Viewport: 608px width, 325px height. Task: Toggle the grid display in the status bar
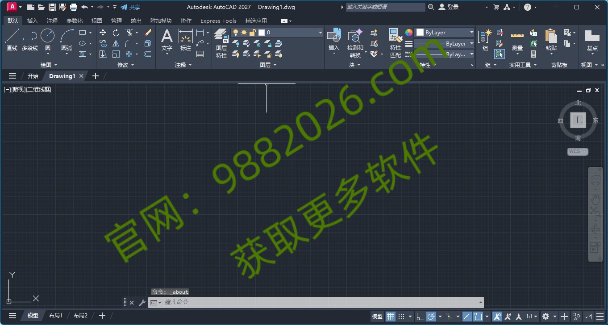click(390, 316)
